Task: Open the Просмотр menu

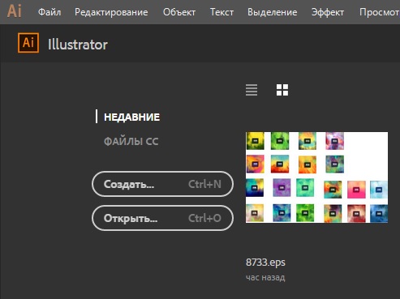Action: click(x=380, y=12)
